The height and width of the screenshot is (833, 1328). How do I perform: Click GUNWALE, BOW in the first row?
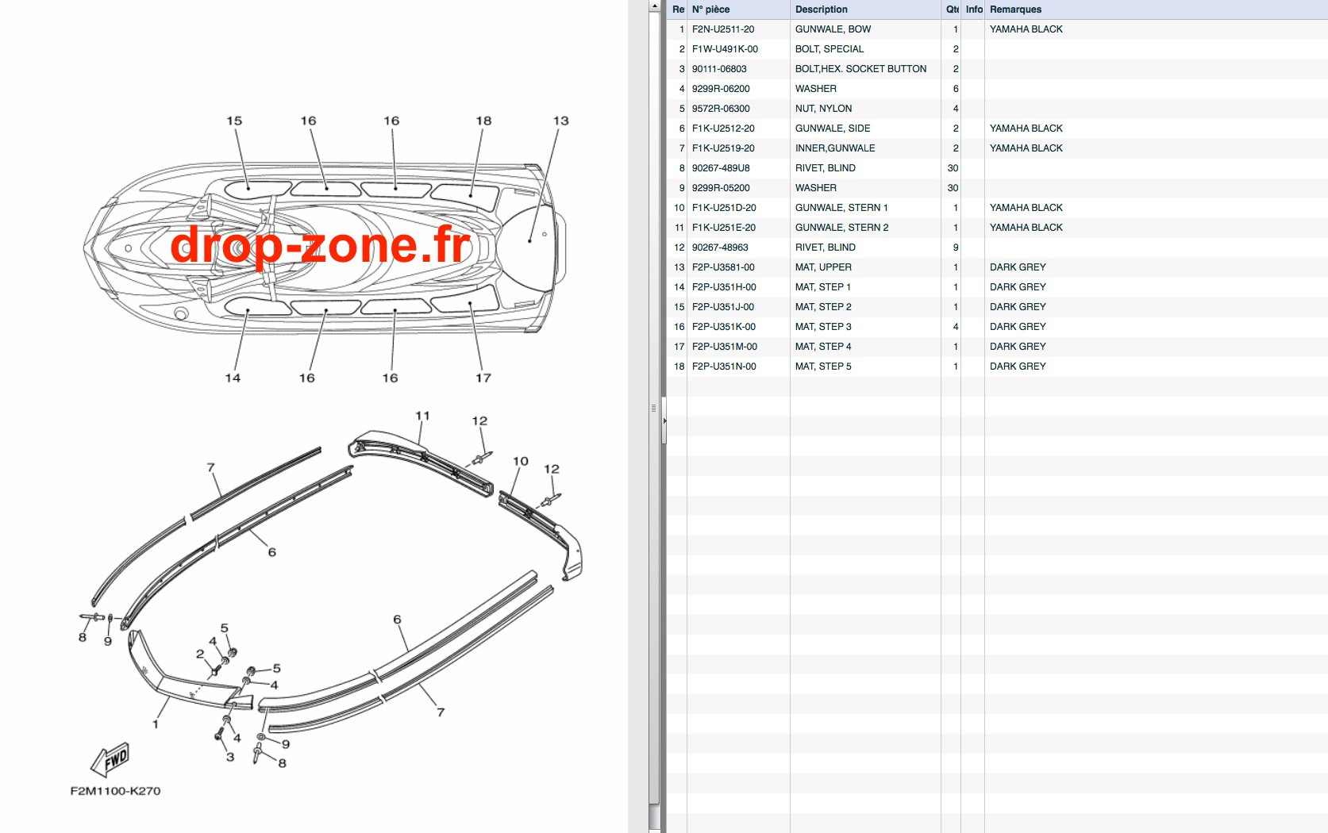click(833, 29)
